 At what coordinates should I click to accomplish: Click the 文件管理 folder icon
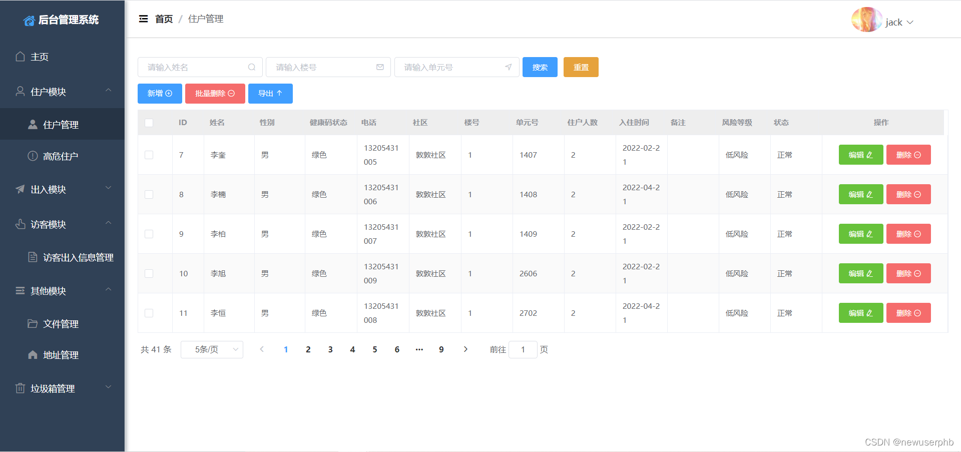coord(33,324)
